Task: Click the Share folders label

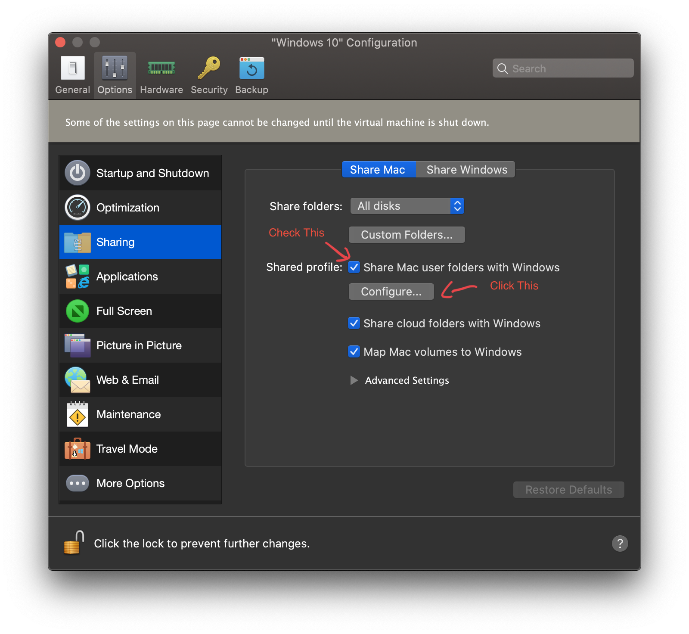Action: coord(306,206)
